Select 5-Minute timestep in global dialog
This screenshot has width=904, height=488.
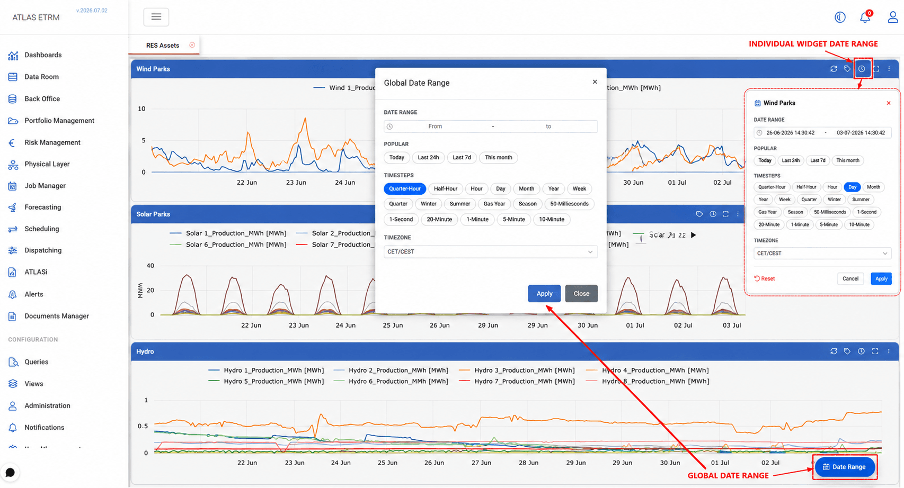[513, 219]
